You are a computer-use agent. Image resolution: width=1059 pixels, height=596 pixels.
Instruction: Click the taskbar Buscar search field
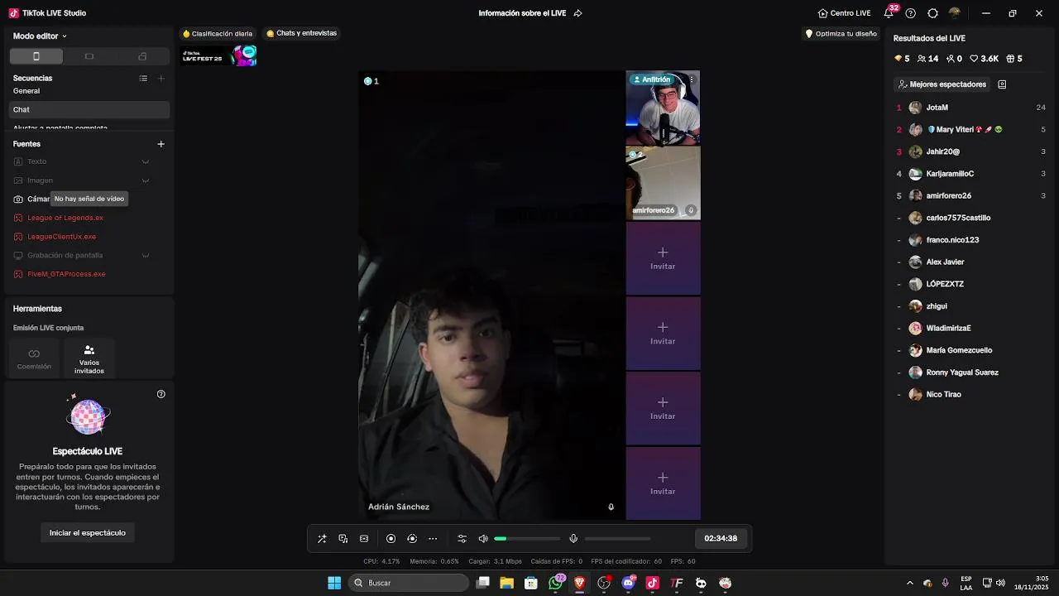(x=410, y=583)
